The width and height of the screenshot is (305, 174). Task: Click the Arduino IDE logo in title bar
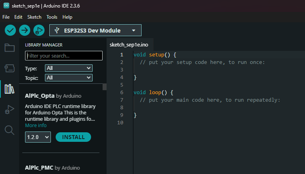coord(6,6)
